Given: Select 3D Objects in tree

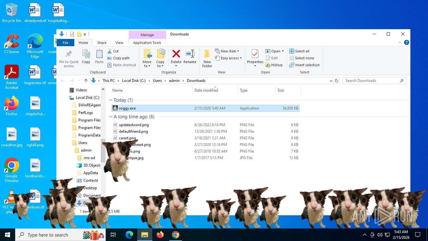Looking at the screenshot, I should (92, 165).
